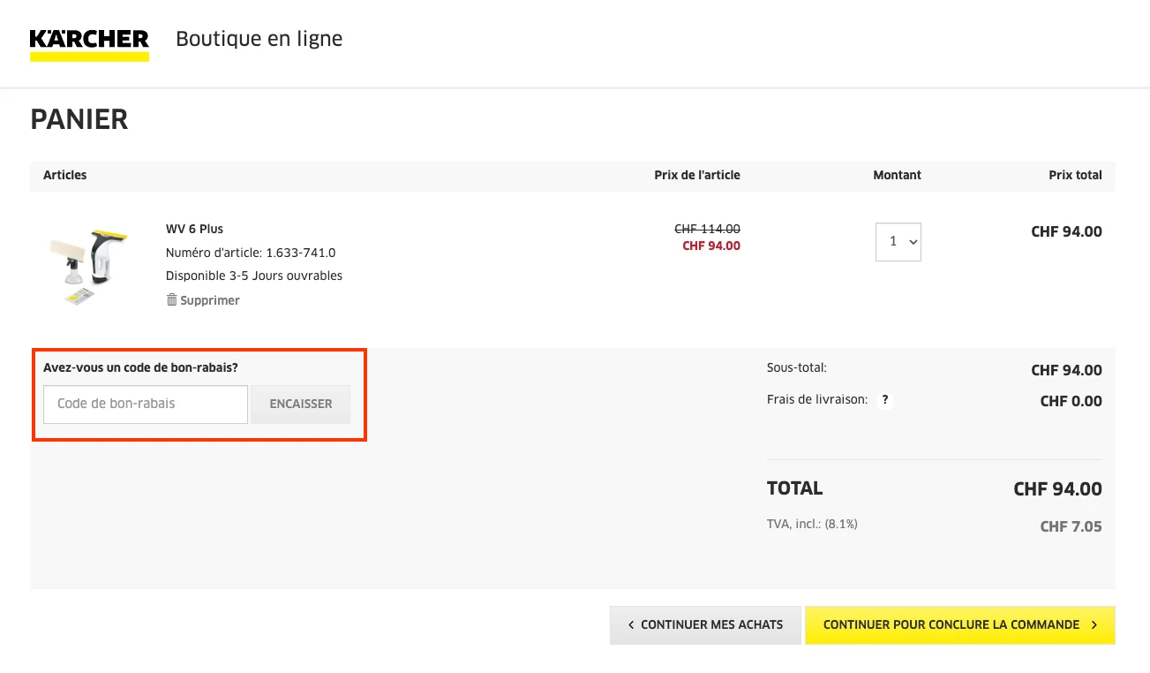Click the crossed-out price CHF 114.00
This screenshot has width=1150, height=673.
pyautogui.click(x=707, y=229)
